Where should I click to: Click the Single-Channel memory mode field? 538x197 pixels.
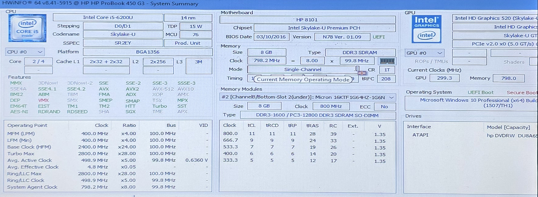[x=302, y=70]
